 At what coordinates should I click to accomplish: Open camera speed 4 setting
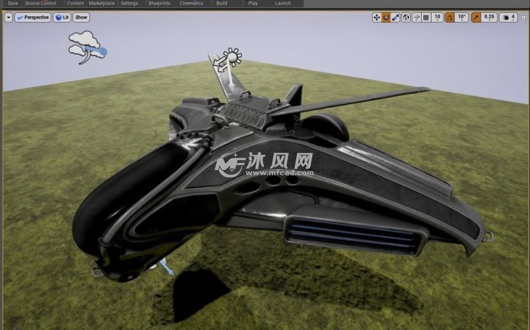coord(509,17)
